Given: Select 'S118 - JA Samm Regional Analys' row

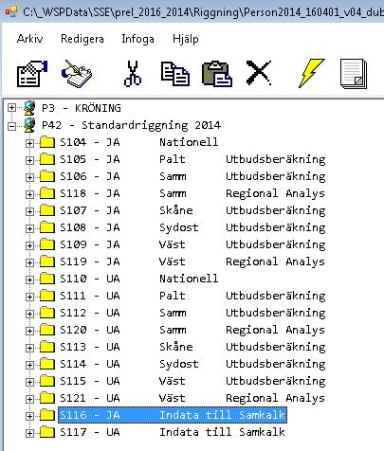Looking at the screenshot, I should 192,193.
